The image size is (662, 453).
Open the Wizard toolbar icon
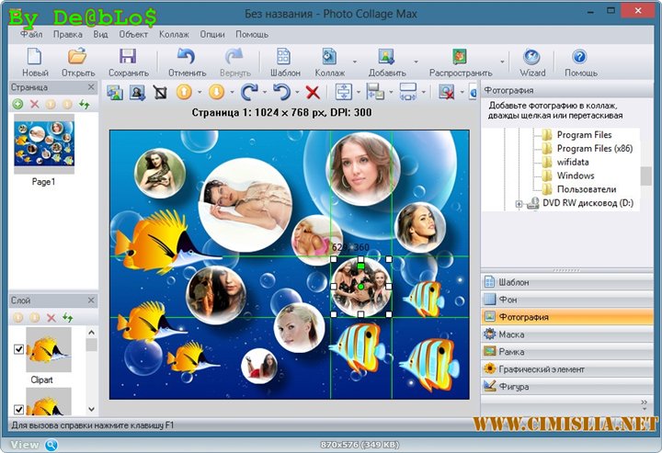(531, 57)
